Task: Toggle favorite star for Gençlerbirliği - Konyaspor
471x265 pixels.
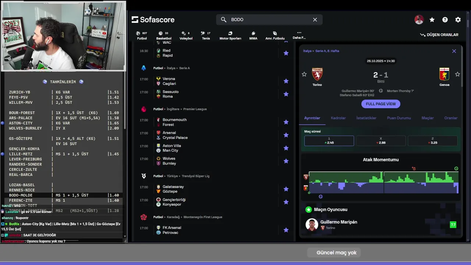Action: coord(286,202)
